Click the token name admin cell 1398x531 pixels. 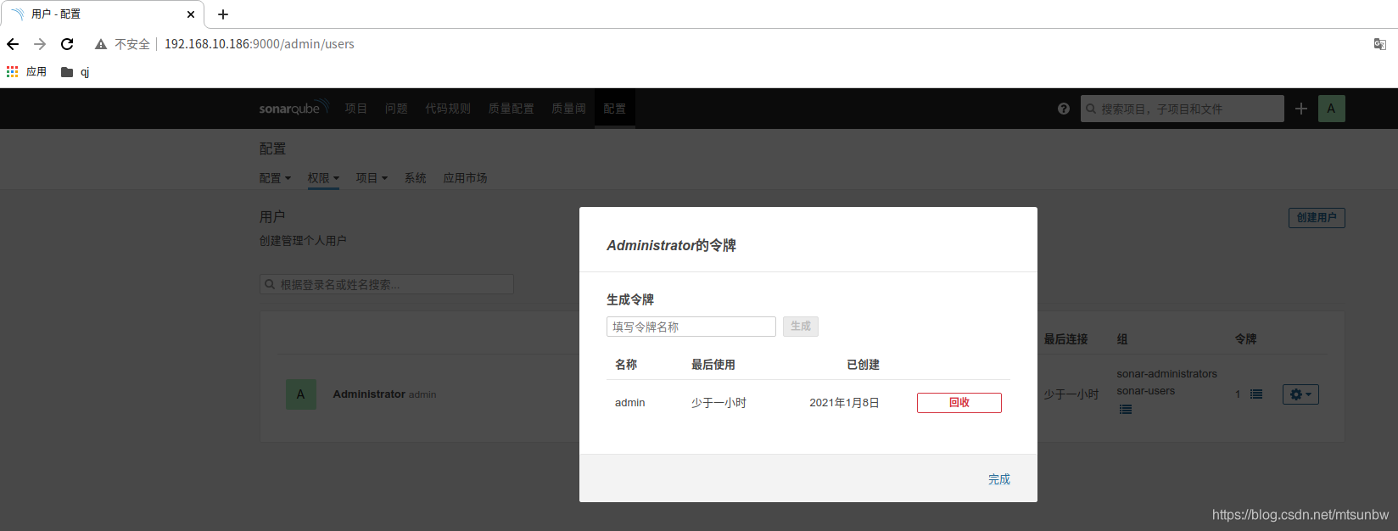tap(630, 403)
